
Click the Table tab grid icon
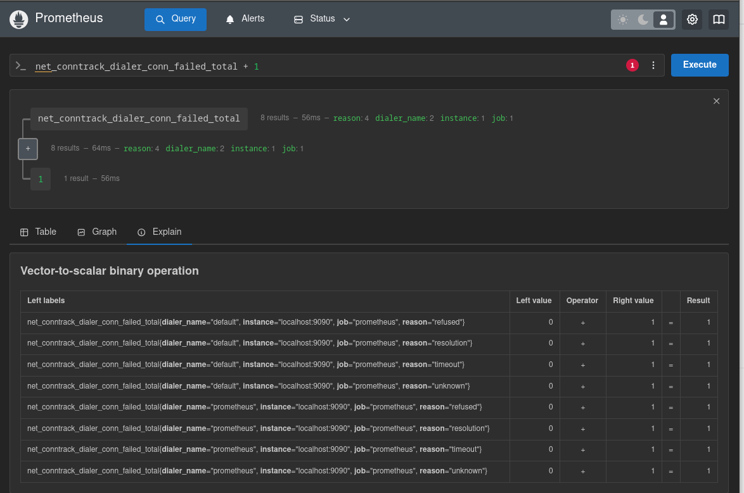24,232
